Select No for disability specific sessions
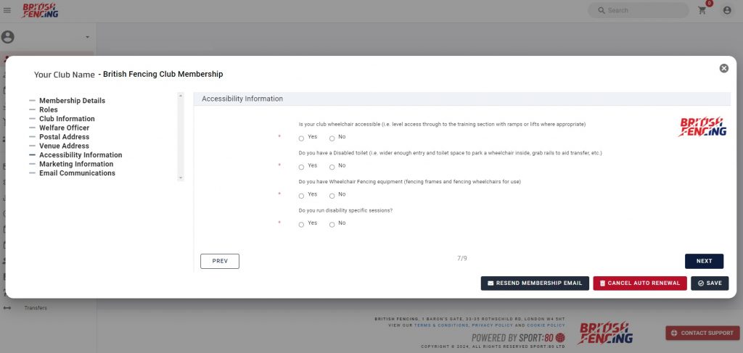Viewport: 743px width, 353px height. click(x=332, y=225)
